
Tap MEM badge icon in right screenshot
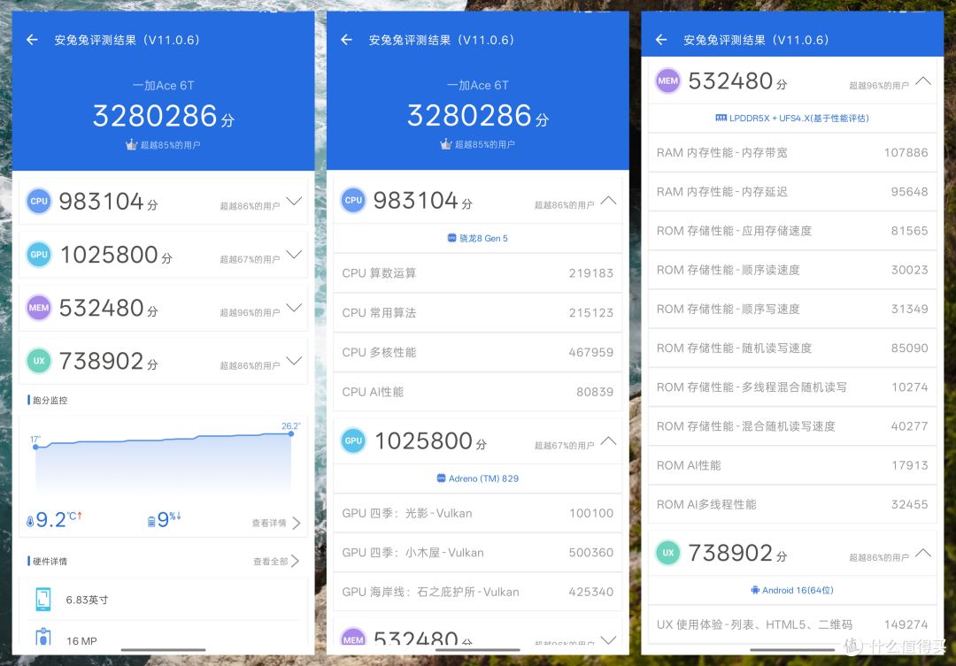668,80
